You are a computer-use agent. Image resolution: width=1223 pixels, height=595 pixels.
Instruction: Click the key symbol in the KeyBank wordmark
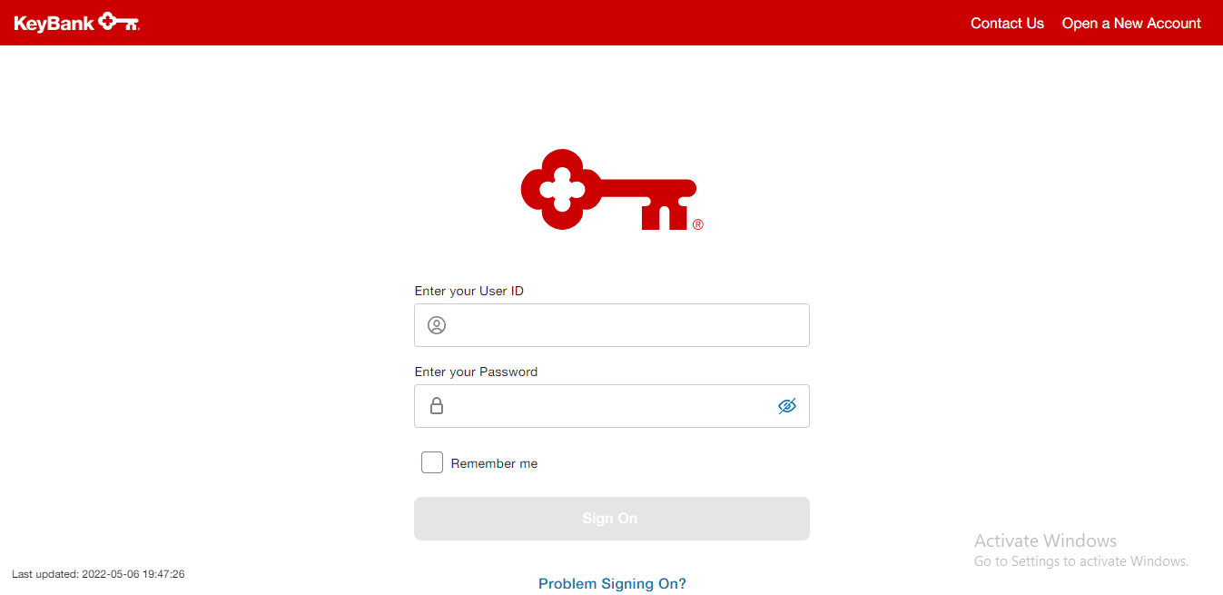coord(116,21)
